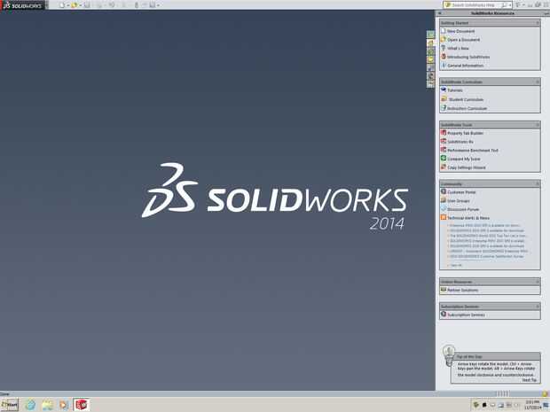Click the Open document toolbar icon
The image size is (550, 412).
click(x=74, y=5)
